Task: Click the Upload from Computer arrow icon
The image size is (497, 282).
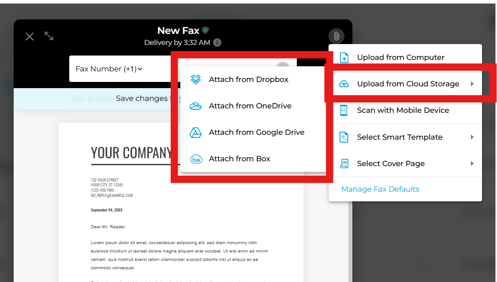Action: (x=344, y=57)
